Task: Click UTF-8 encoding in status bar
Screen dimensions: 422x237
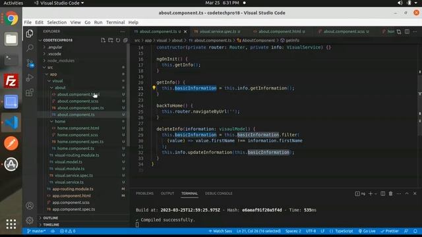Action: (x=311, y=231)
